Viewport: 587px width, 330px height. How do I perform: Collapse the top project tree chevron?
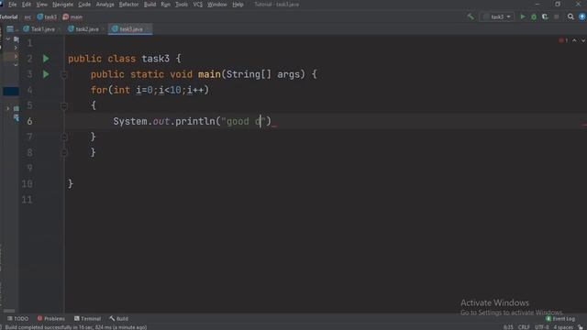(8, 38)
